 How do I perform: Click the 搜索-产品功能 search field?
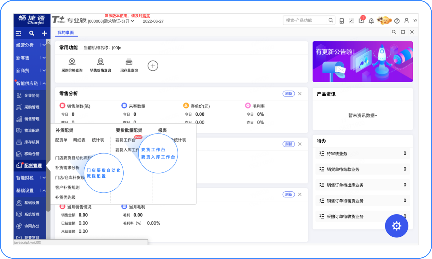306,20
